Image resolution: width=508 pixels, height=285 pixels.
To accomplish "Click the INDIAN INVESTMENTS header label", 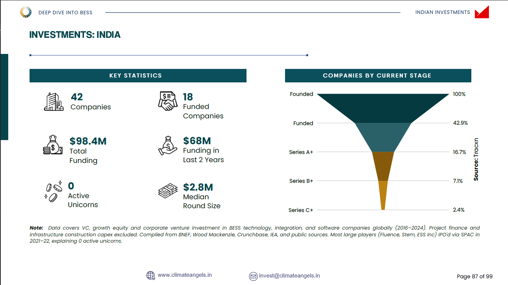I will [x=443, y=12].
